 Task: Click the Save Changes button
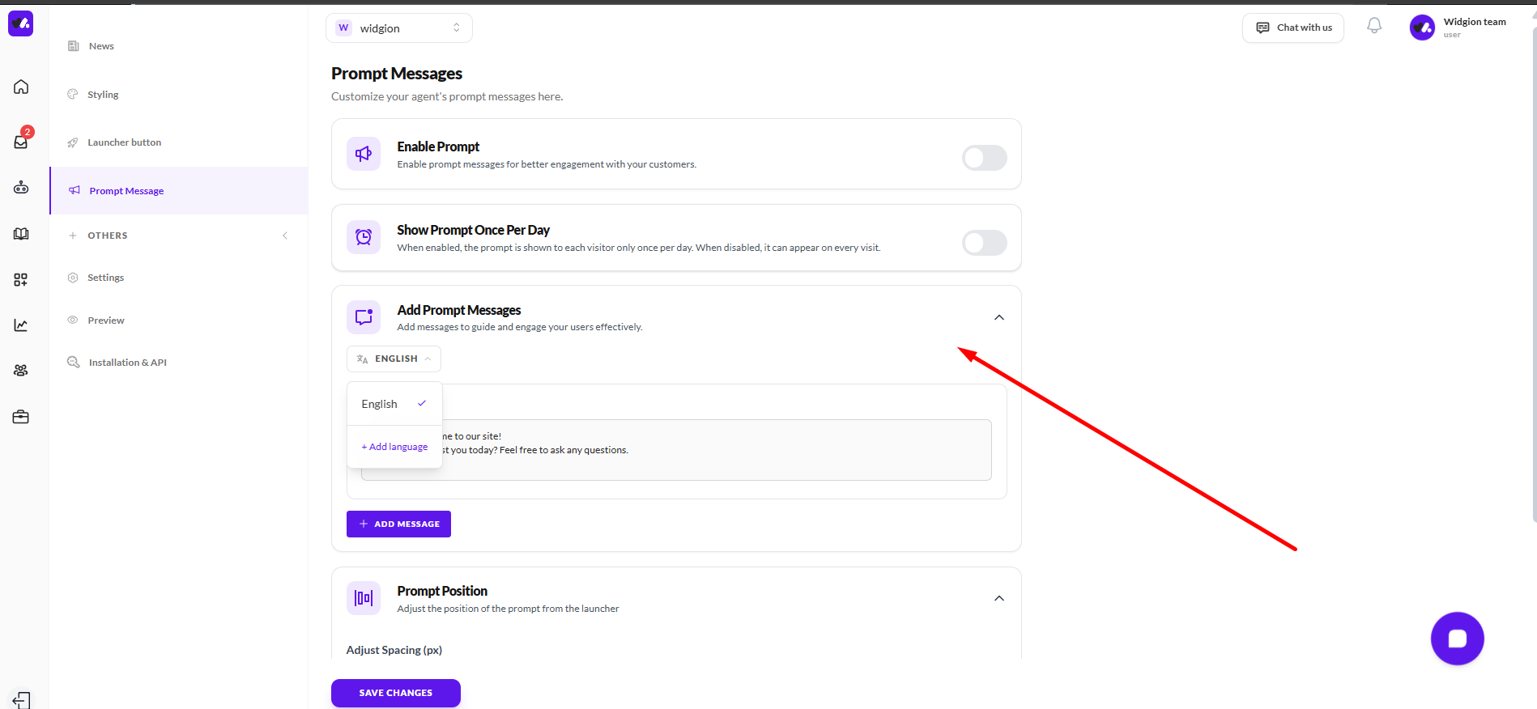click(x=395, y=693)
